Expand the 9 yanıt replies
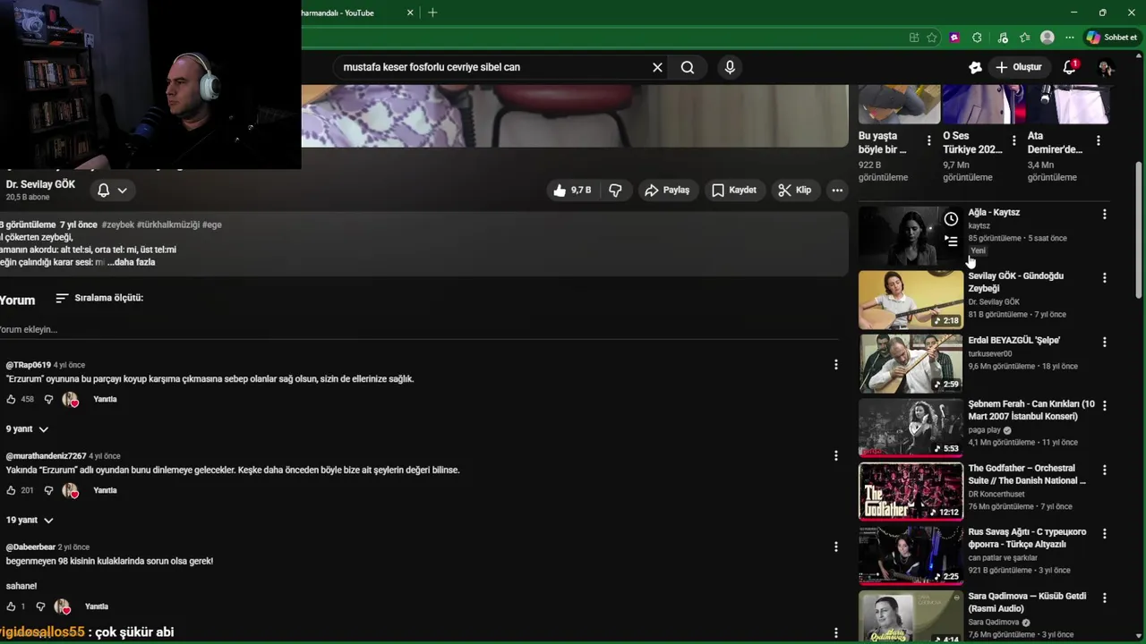This screenshot has width=1146, height=644. point(27,429)
